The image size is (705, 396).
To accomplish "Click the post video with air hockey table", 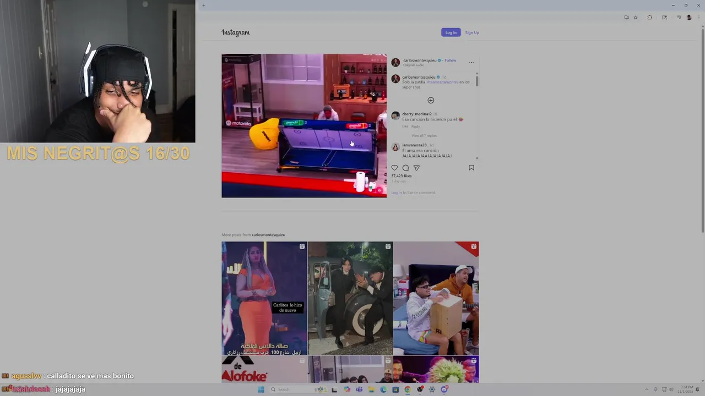I will (x=304, y=125).
